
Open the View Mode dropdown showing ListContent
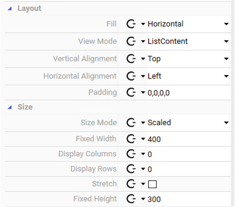coord(189,41)
